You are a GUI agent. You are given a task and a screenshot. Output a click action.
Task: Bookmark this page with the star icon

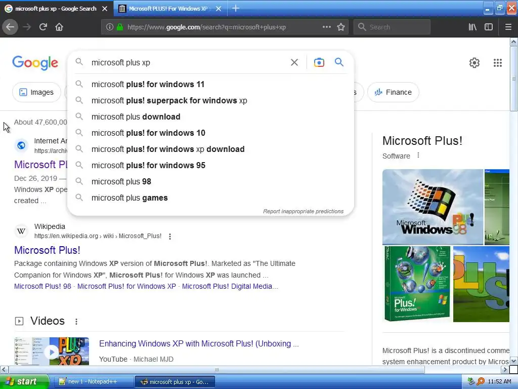(x=341, y=27)
